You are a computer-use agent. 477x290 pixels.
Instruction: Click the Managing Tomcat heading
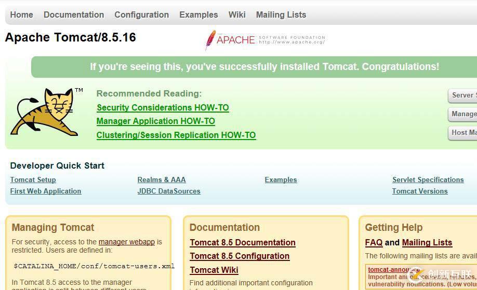tap(53, 227)
